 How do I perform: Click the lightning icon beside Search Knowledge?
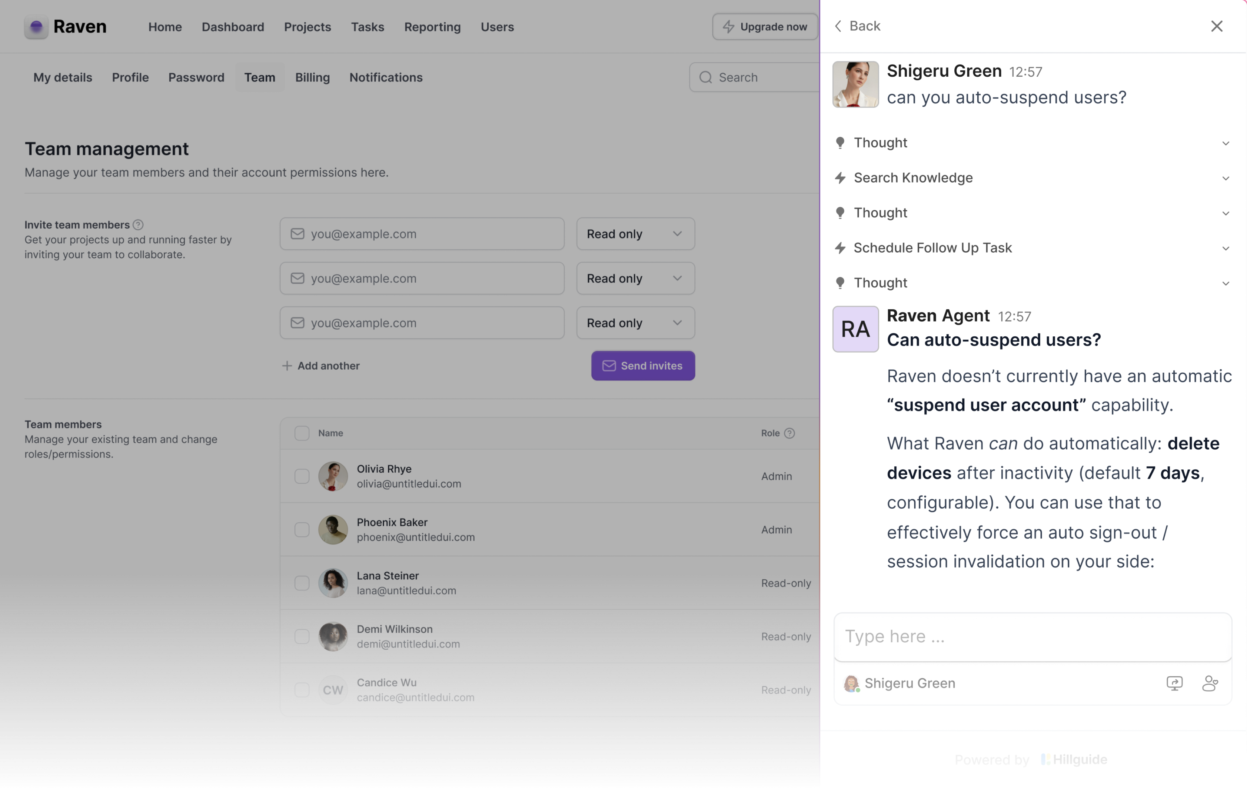coord(840,177)
